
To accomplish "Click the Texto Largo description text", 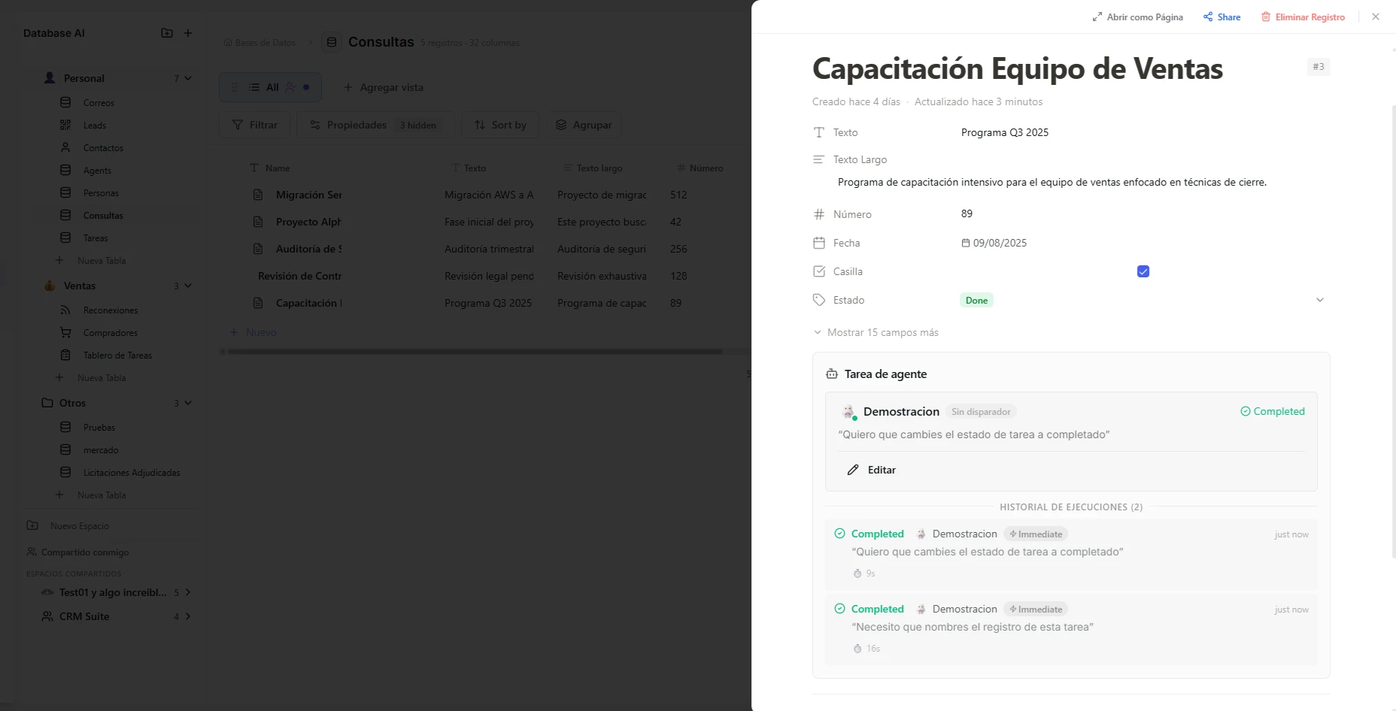I will [1052, 182].
